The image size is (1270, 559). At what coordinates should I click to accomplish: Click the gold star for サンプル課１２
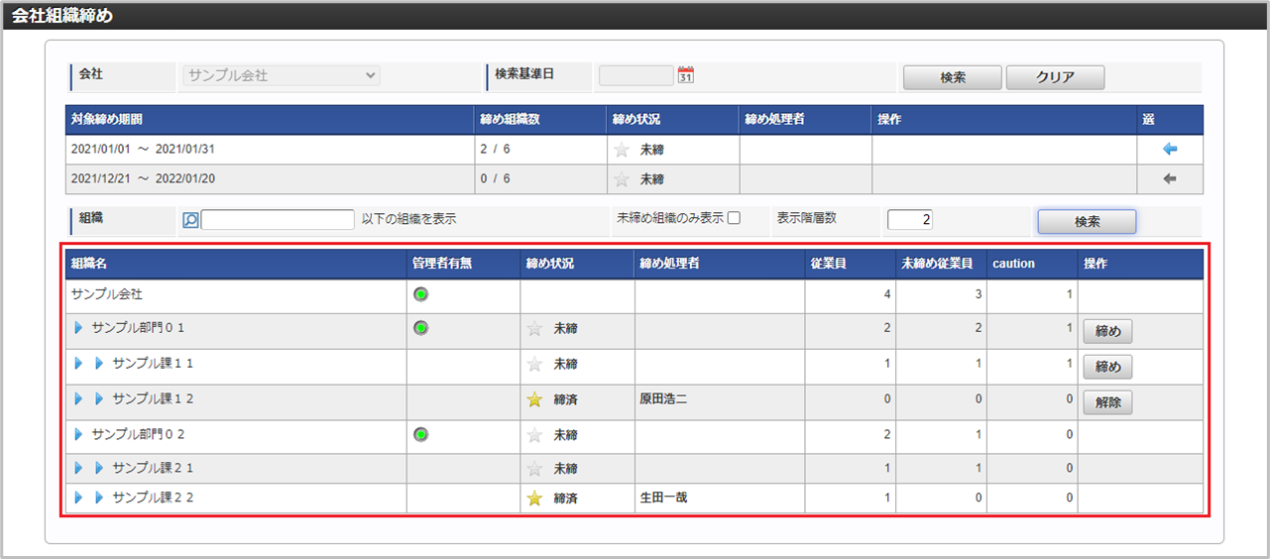click(x=534, y=399)
